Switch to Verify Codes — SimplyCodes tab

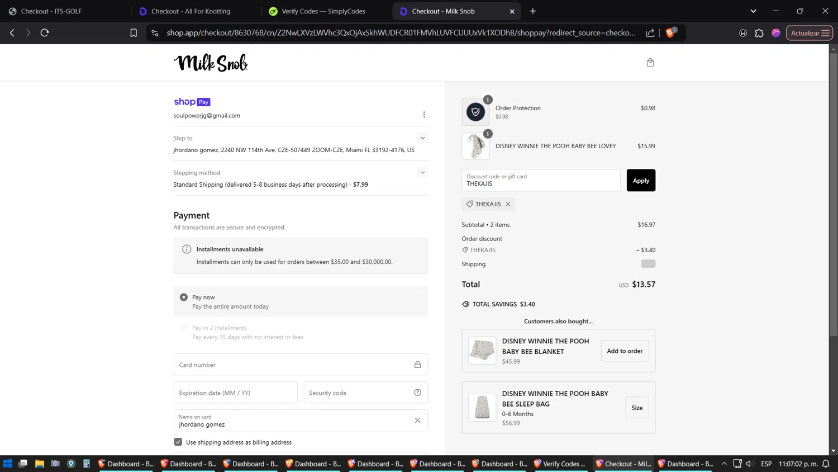(326, 11)
